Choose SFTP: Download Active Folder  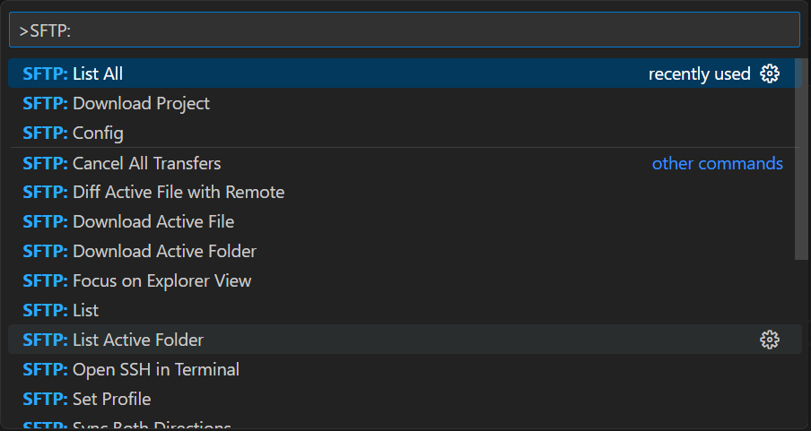139,251
